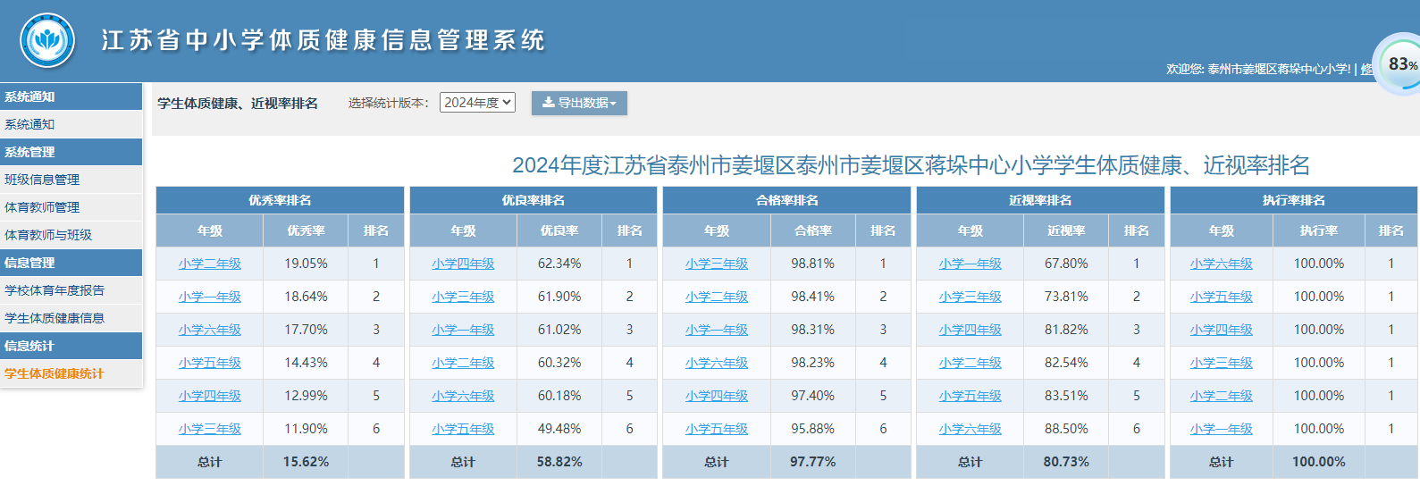The width and height of the screenshot is (1420, 486).
Task: Collapse the 系统管理 sidebar section header
Action: tap(71, 152)
